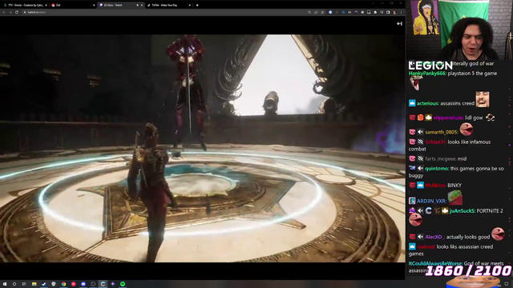Click the streamer webcam feed
Screen dimensions: 513x288
[459, 30]
